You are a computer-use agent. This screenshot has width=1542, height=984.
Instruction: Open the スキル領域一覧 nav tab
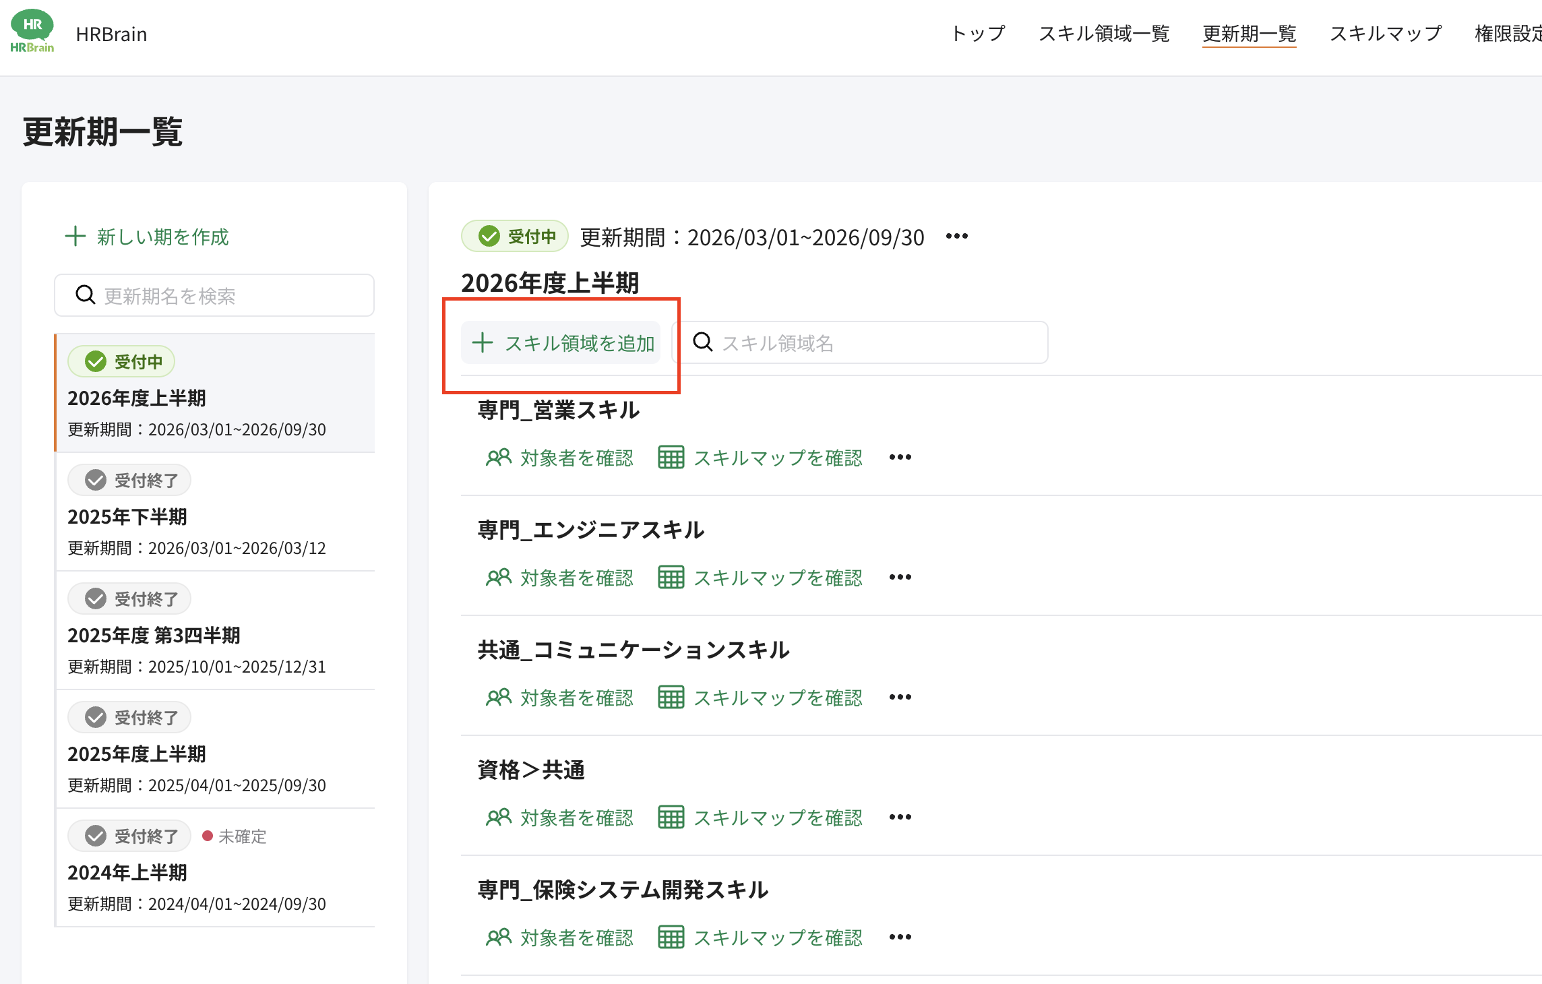pos(1104,34)
